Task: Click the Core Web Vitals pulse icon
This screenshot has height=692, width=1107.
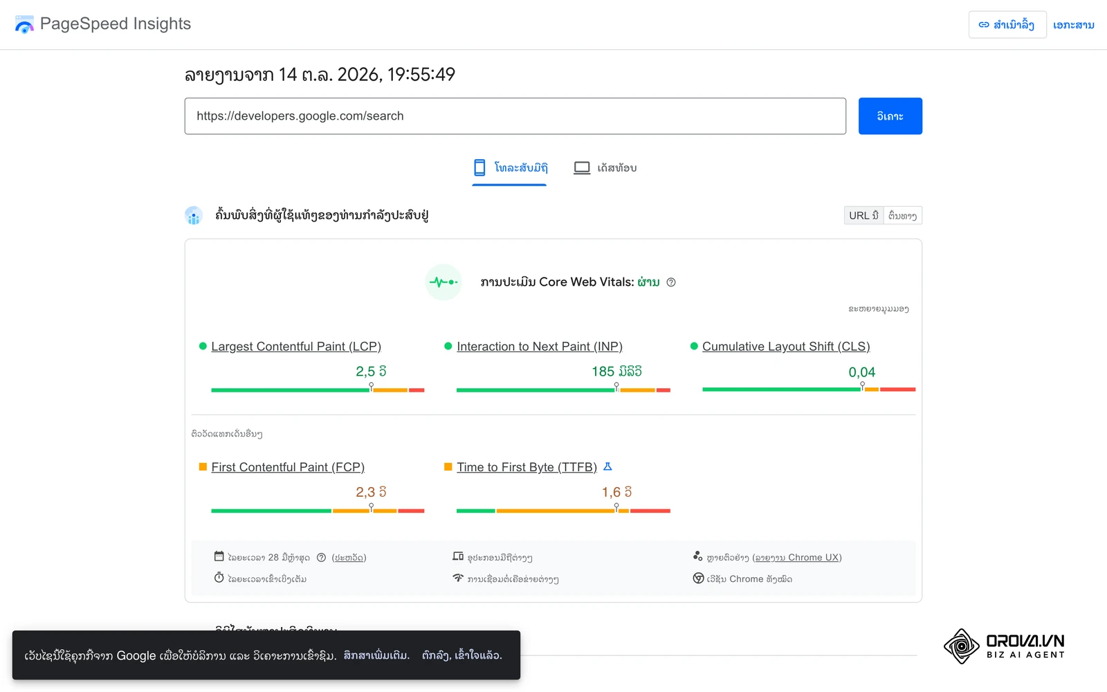Action: click(x=443, y=282)
